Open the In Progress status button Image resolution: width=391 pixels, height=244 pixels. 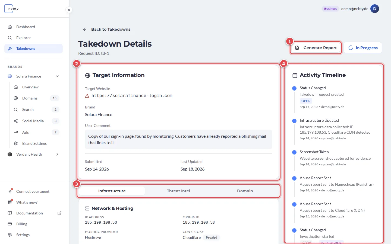click(363, 48)
